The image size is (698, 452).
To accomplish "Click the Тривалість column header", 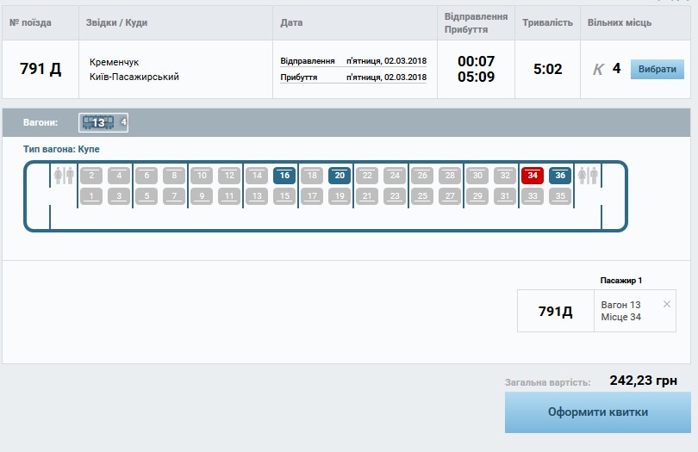I will click(547, 22).
